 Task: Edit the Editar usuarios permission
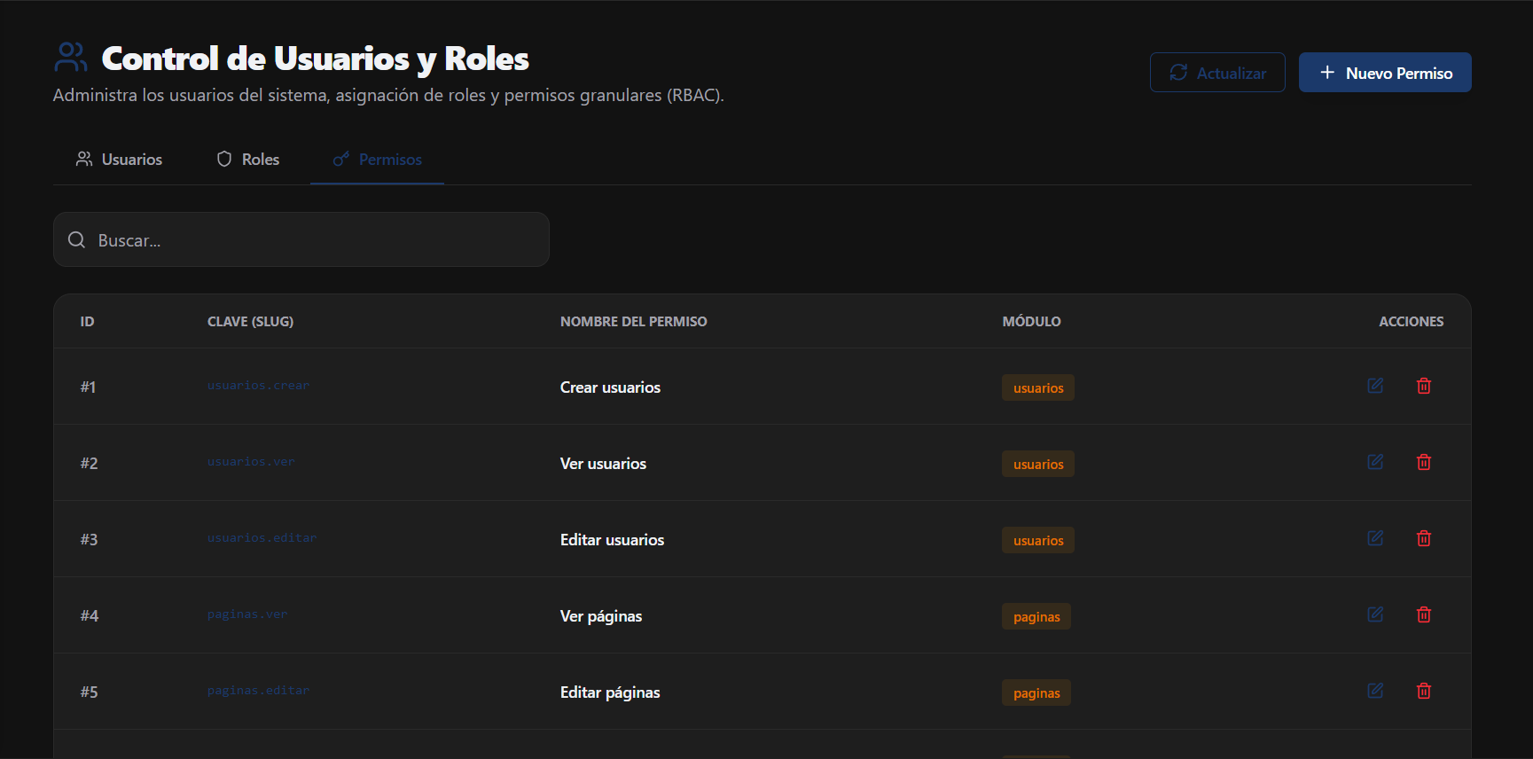[1375, 538]
